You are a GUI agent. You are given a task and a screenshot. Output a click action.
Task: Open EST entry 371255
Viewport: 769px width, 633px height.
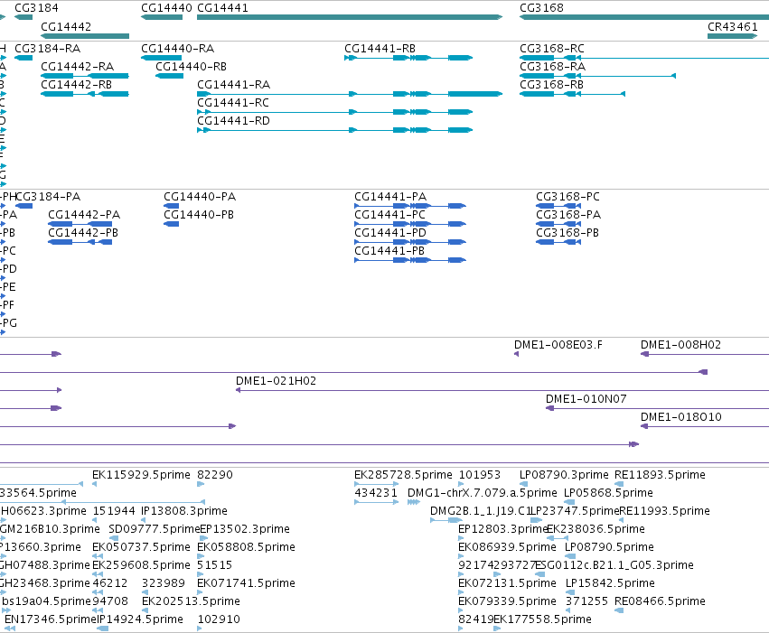pos(586,601)
